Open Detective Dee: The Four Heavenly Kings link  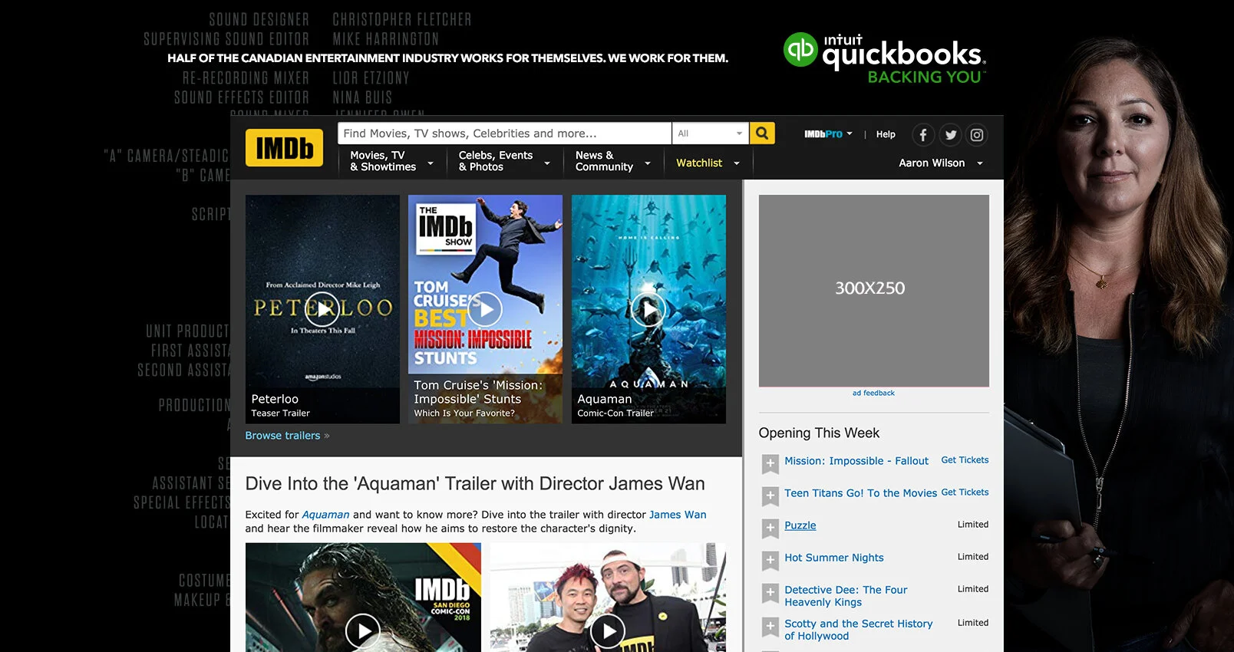coord(846,596)
